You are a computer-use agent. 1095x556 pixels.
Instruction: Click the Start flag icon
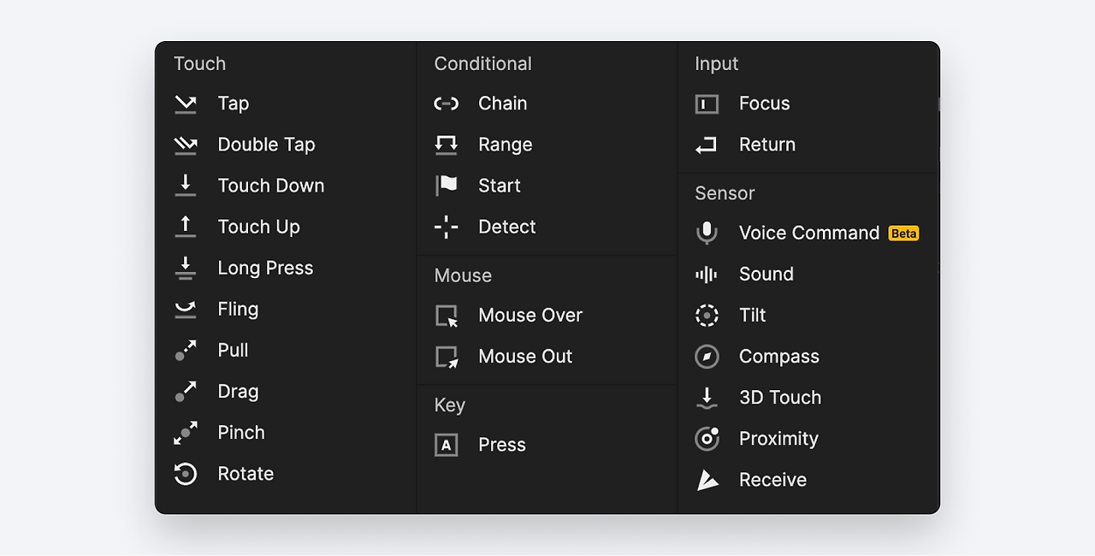pos(447,186)
